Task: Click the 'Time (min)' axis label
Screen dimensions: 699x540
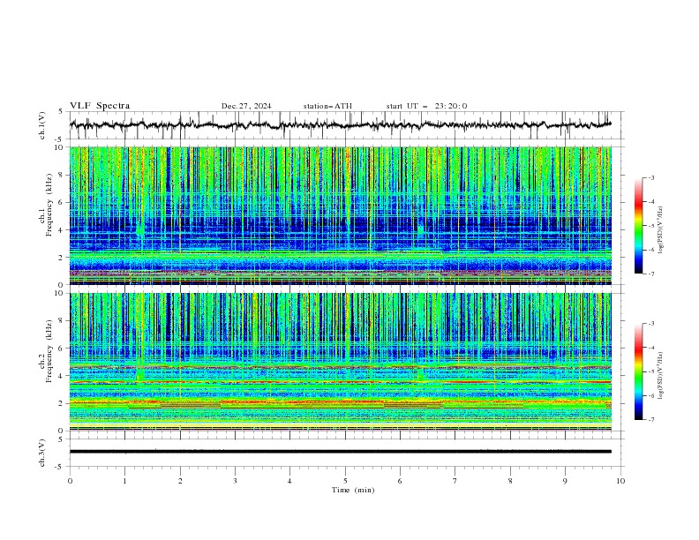Action: point(353,490)
